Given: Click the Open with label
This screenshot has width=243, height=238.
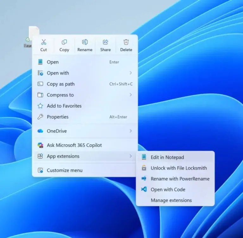Looking at the screenshot, I should coord(58,73).
